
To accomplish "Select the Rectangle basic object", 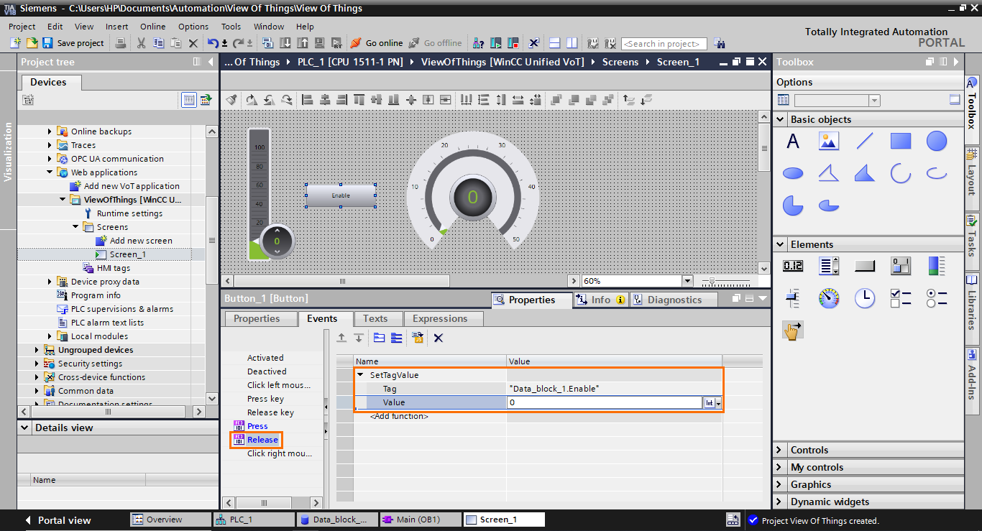I will coord(901,142).
